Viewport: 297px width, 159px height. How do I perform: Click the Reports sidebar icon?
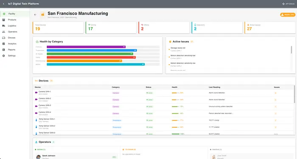tap(3, 49)
